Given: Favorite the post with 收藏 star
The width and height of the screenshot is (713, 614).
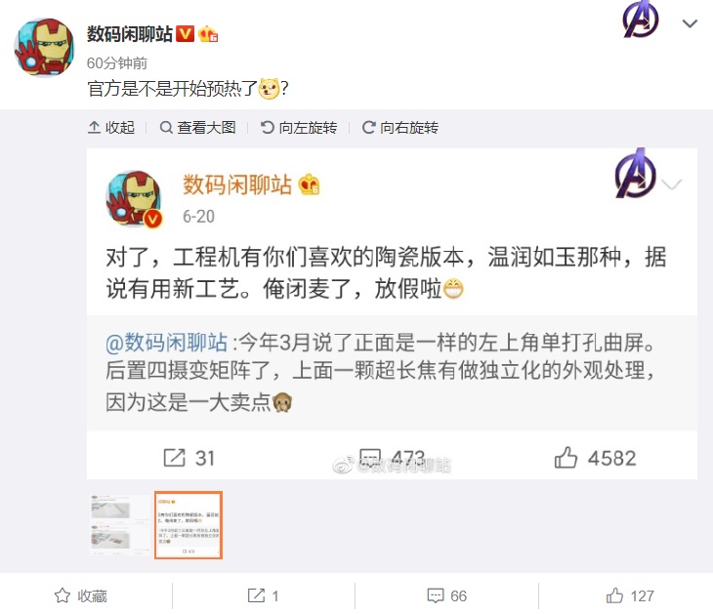Looking at the screenshot, I should [x=80, y=595].
